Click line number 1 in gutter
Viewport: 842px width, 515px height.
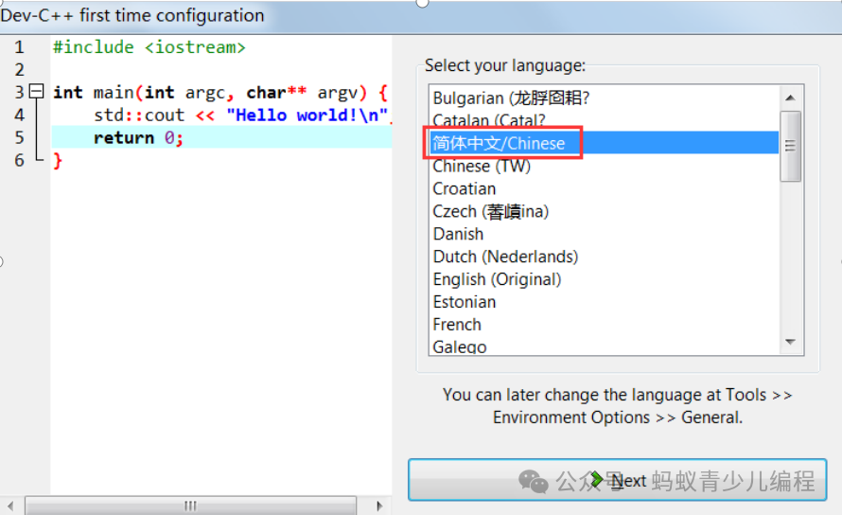pos(19,47)
